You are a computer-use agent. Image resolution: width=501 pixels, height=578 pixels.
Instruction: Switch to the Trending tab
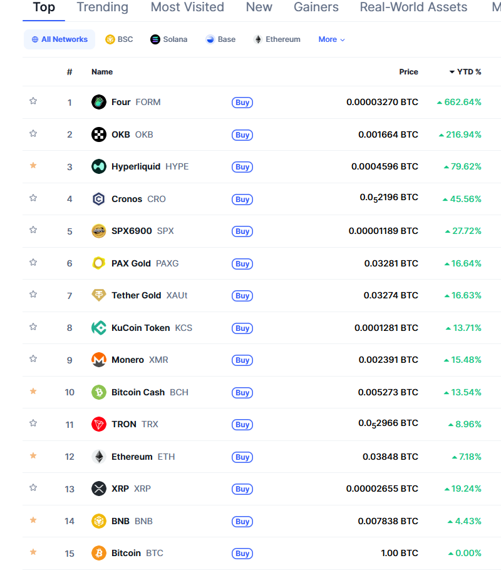pos(103,7)
